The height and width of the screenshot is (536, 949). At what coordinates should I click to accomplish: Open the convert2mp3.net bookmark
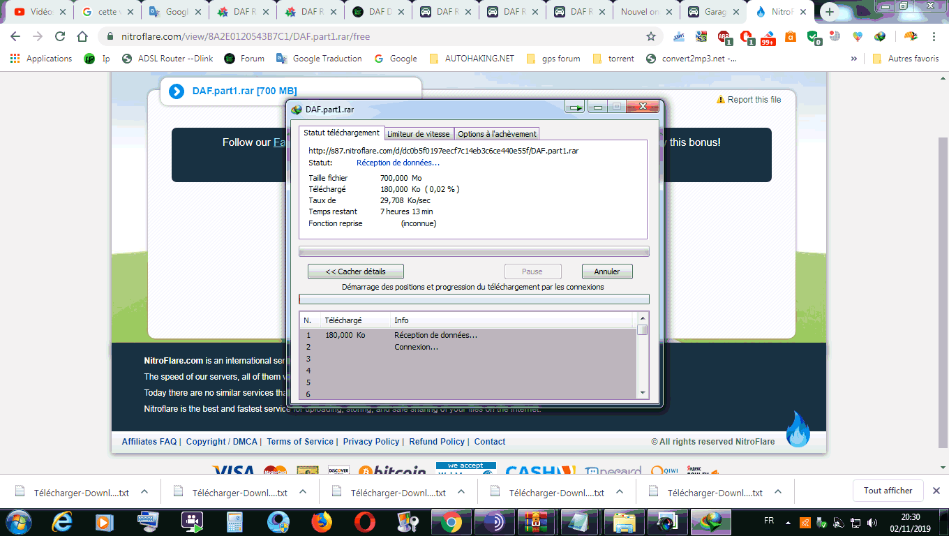coord(692,59)
